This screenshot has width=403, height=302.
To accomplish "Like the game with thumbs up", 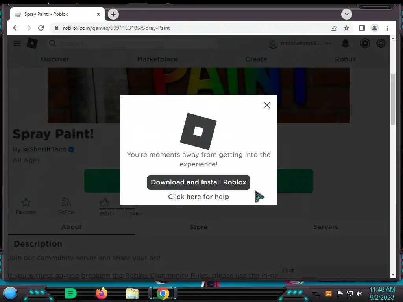I will point(105,203).
